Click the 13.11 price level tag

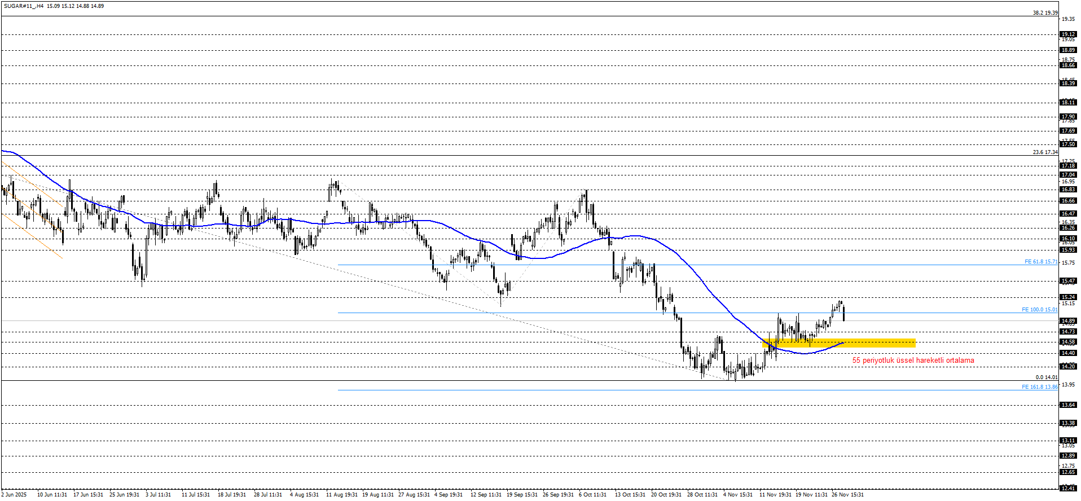(1068, 441)
